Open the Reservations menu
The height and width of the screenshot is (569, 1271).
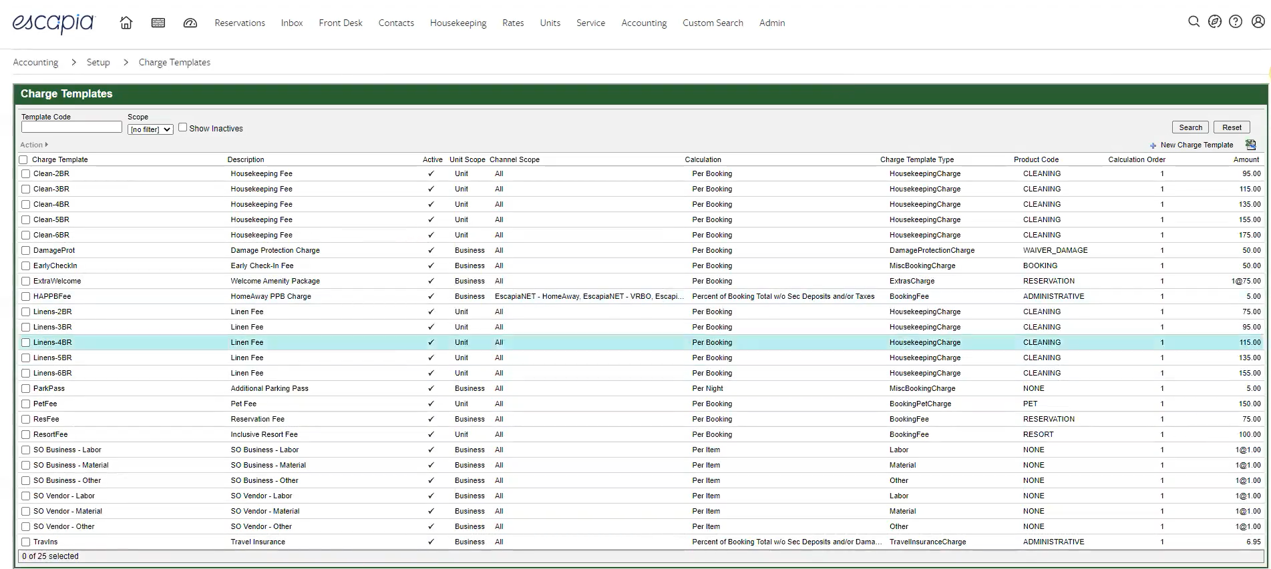coord(240,23)
